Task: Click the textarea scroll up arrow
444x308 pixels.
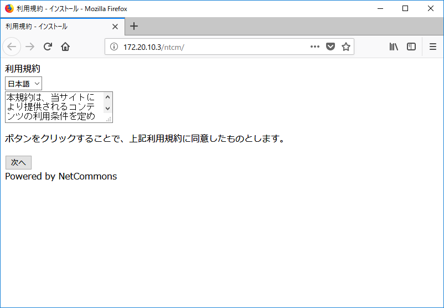Action: (x=107, y=97)
